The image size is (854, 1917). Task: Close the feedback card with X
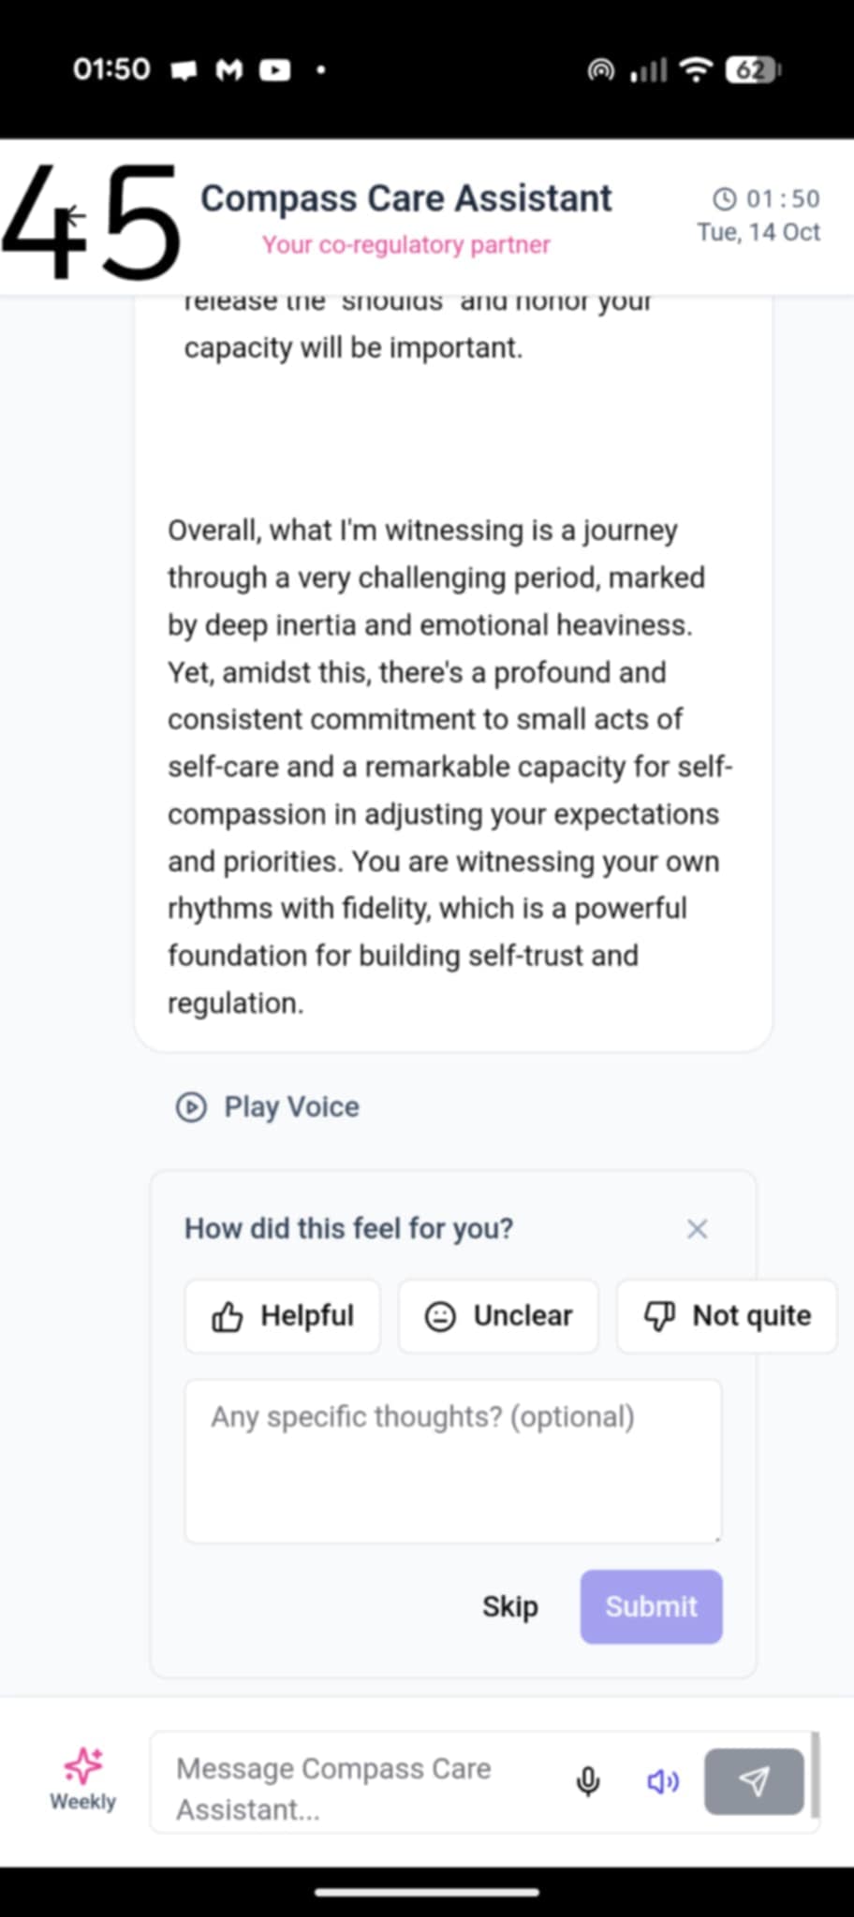697,1229
